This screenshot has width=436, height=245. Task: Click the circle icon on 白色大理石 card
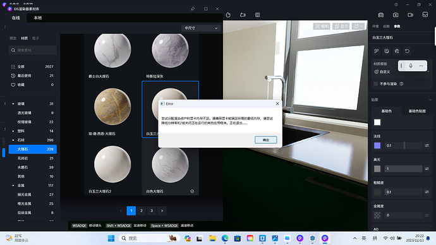[x=192, y=191]
